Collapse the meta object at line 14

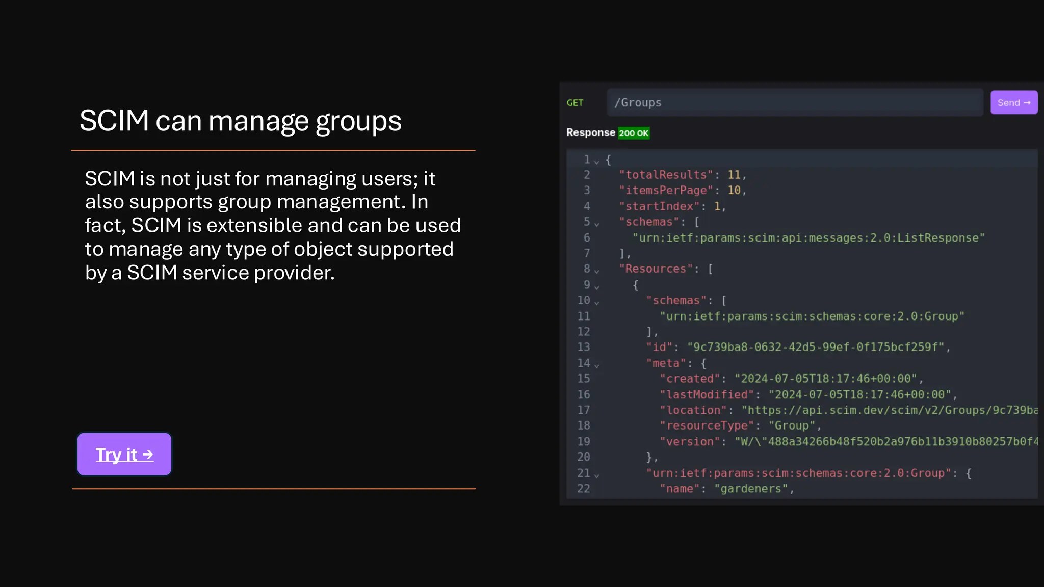pyautogui.click(x=596, y=365)
